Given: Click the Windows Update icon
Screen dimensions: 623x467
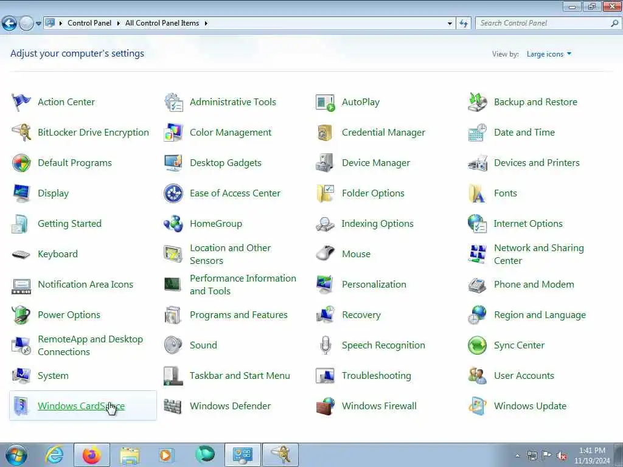Looking at the screenshot, I should (477, 406).
